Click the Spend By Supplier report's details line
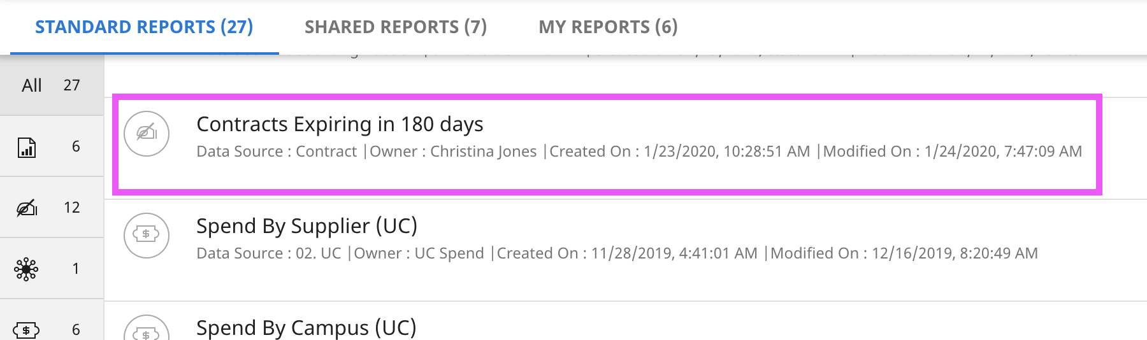Screen dimensions: 1147x340 (x=617, y=253)
